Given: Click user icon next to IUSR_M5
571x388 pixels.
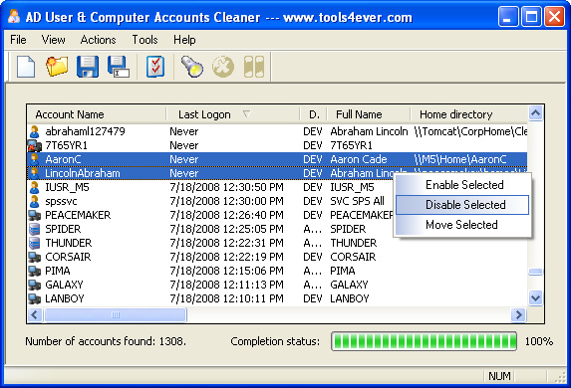Looking at the screenshot, I should (x=34, y=188).
